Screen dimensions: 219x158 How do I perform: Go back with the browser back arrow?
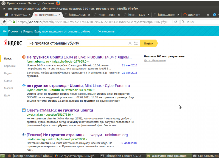pyautogui.click(x=4, y=22)
